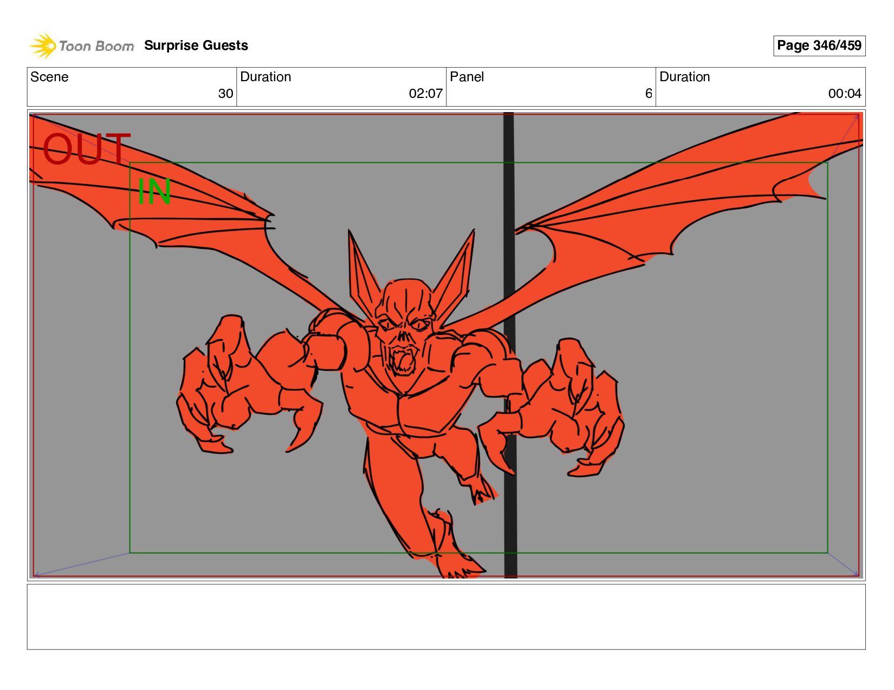Click the empty notes box below the panel

tap(446, 616)
